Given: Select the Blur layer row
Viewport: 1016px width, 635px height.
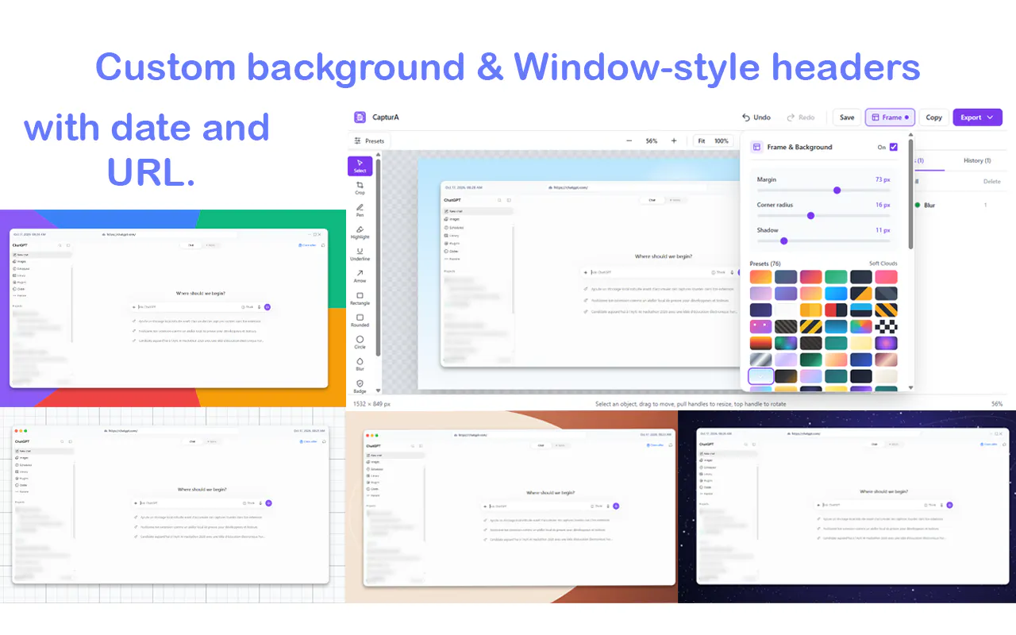Looking at the screenshot, I should (x=958, y=205).
